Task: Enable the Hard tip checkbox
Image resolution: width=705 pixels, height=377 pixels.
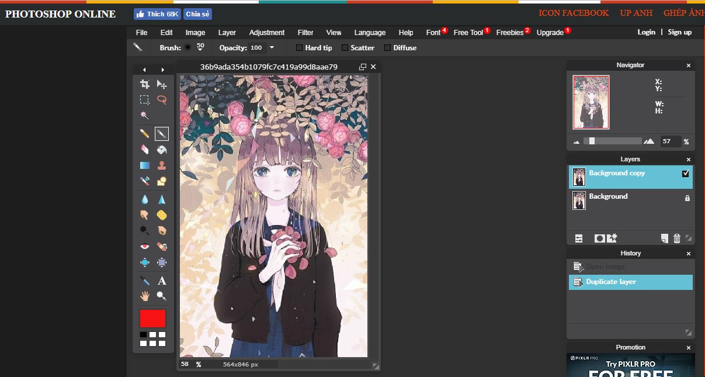Action: click(x=300, y=48)
